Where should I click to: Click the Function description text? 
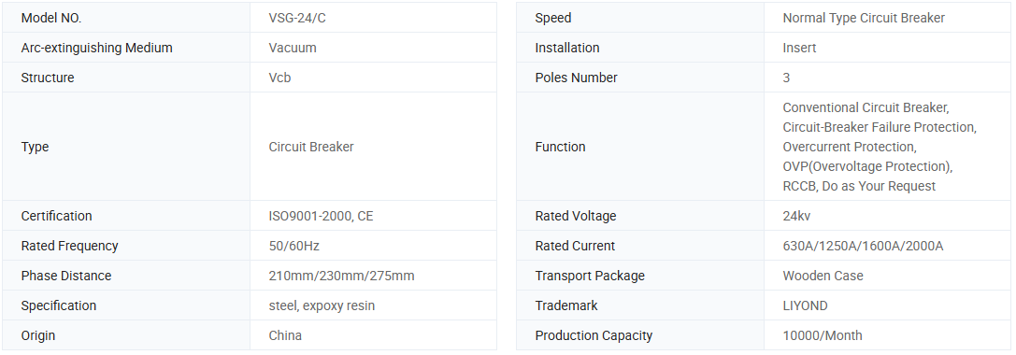pyautogui.click(x=880, y=147)
